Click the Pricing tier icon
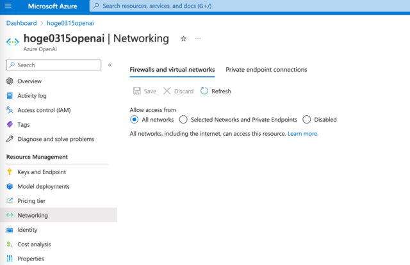 click(x=10, y=200)
